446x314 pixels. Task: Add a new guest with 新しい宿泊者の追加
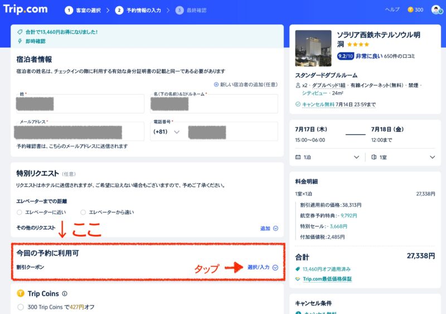coord(246,85)
